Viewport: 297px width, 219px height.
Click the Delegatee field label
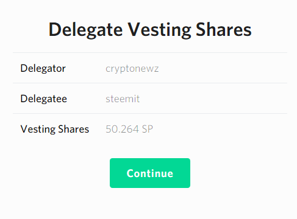[43, 99]
